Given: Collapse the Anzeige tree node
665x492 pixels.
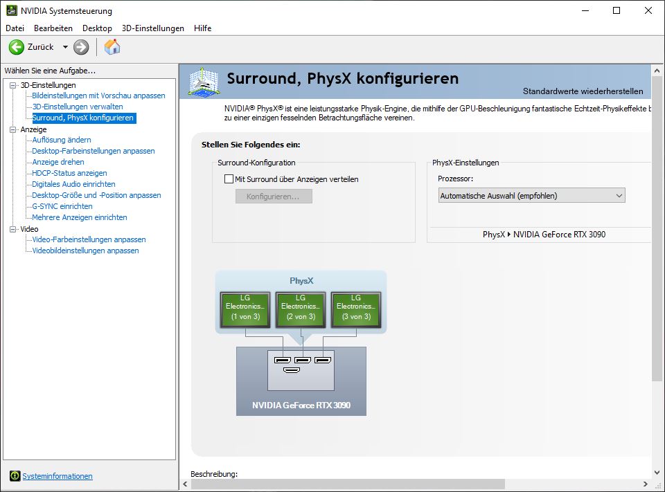Looking at the screenshot, I should coord(12,129).
